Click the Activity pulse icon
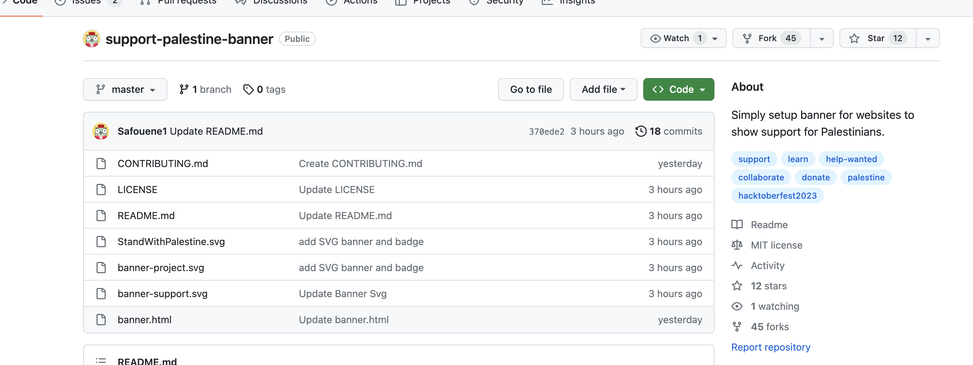Viewport: 973px width, 365px height. pos(737,265)
